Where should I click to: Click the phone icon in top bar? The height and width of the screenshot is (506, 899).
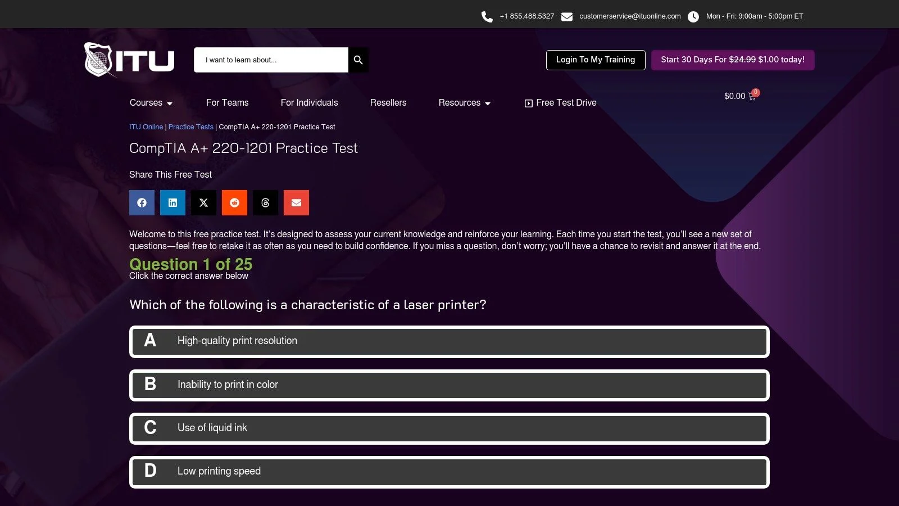(487, 17)
